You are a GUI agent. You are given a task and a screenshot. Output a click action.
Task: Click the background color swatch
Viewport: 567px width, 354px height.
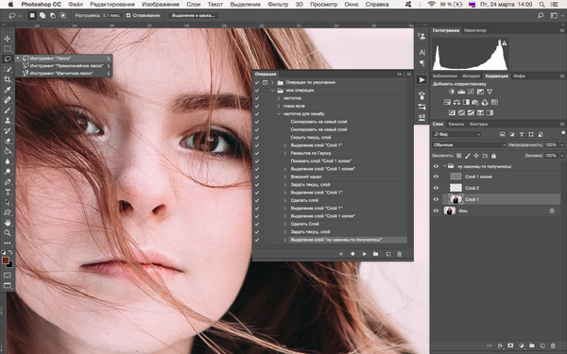10,264
